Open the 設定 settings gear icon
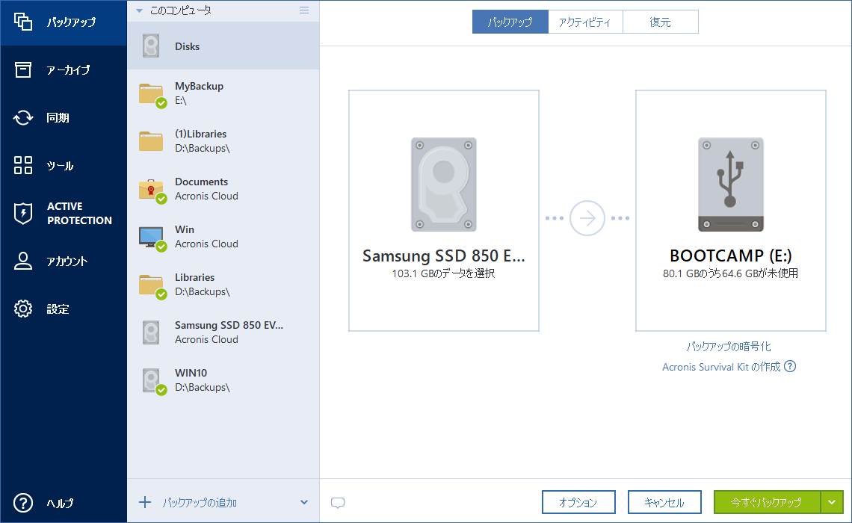This screenshot has height=523, width=852. tap(23, 309)
